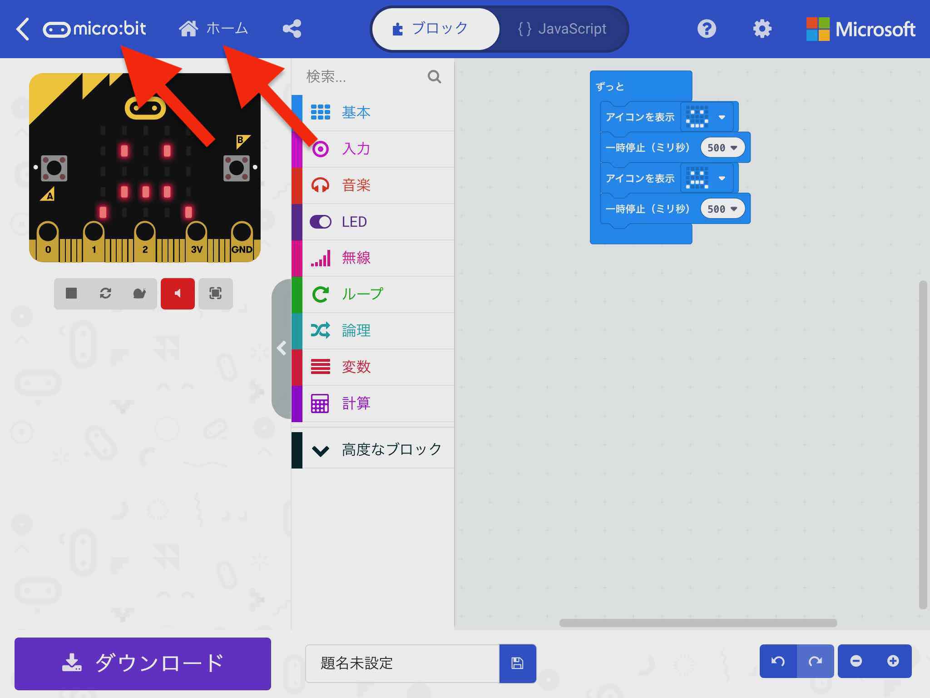
Task: Open the 入力 (Input) block category
Action: click(x=356, y=149)
